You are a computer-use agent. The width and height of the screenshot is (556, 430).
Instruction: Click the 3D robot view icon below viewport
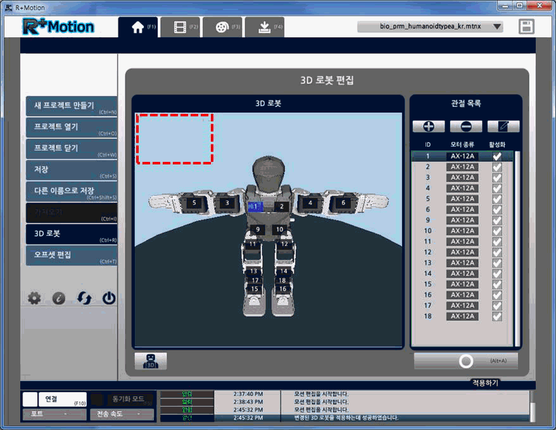(x=151, y=361)
